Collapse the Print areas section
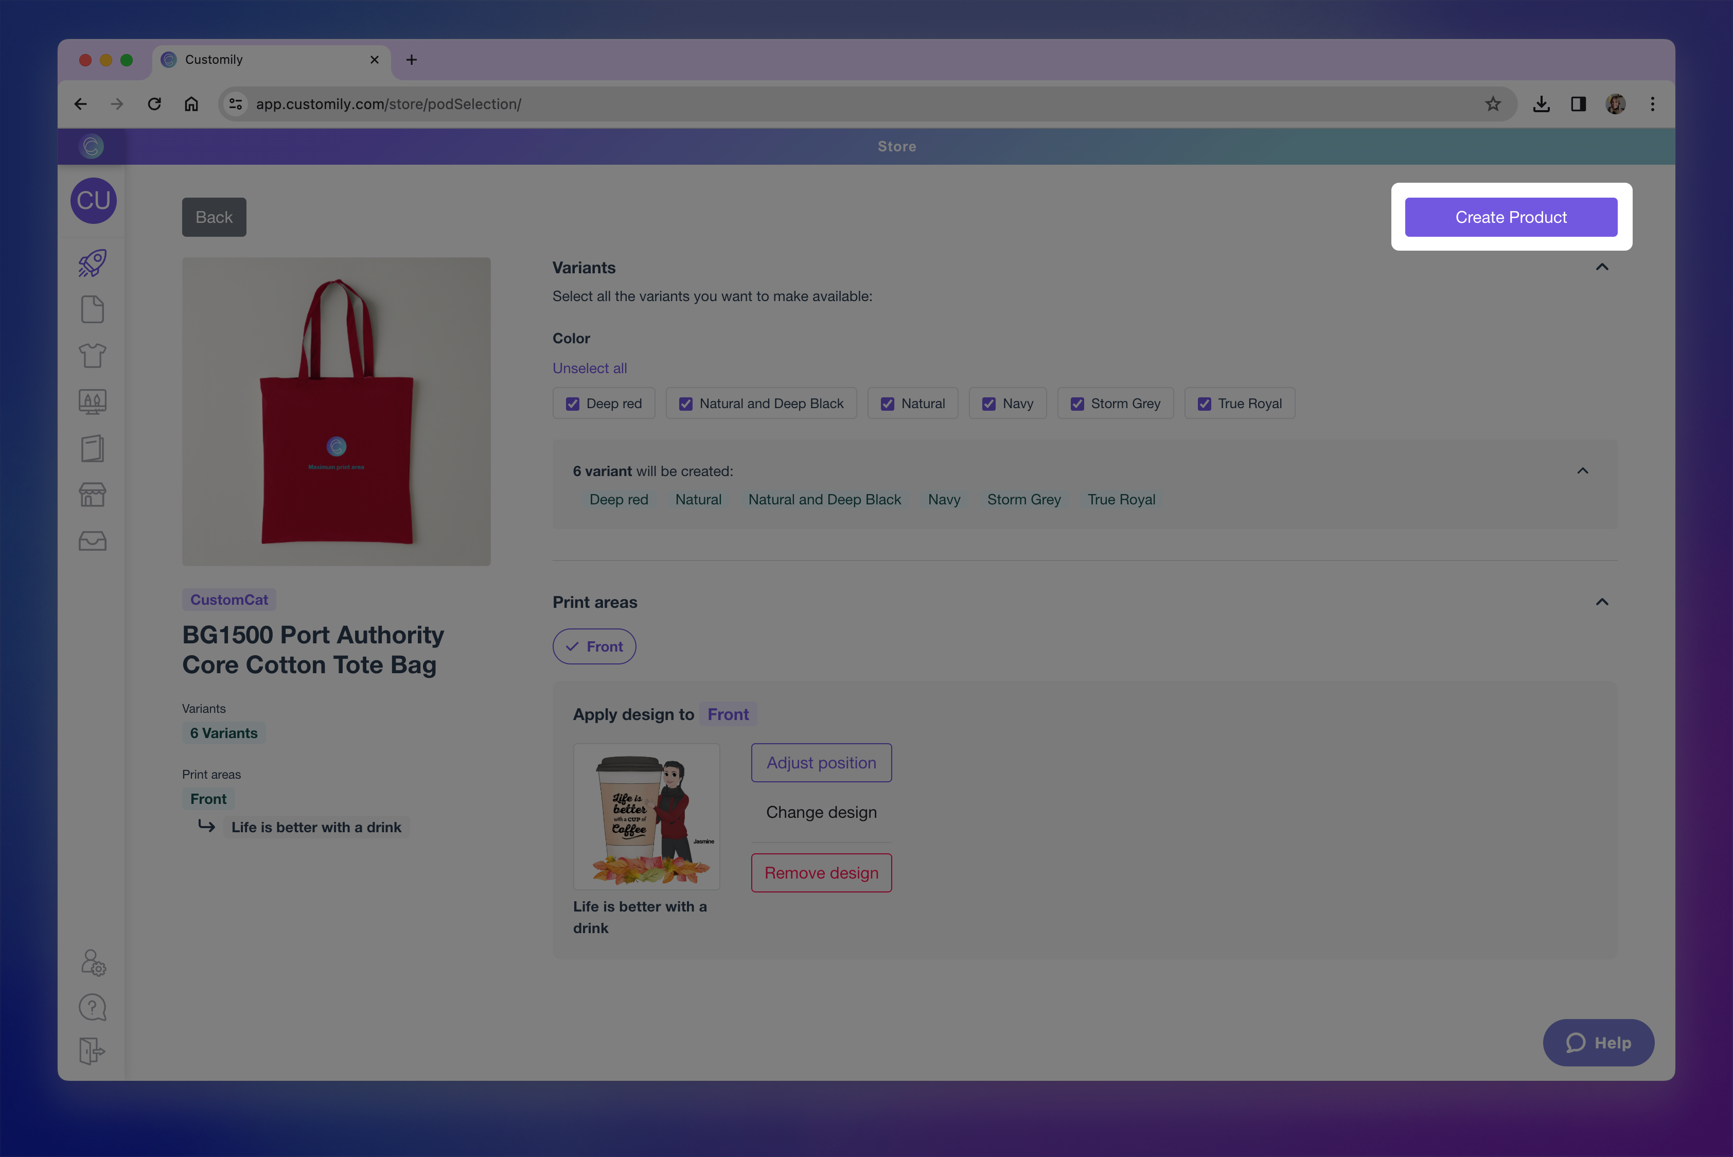 point(1602,602)
